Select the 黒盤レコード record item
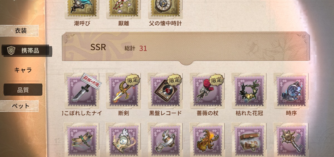334x157 pixels. [165, 91]
